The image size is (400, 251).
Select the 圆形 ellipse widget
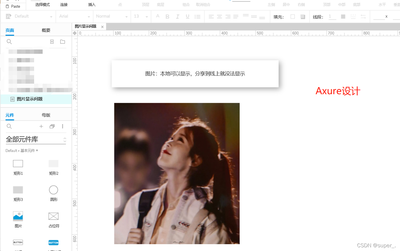[53, 194]
